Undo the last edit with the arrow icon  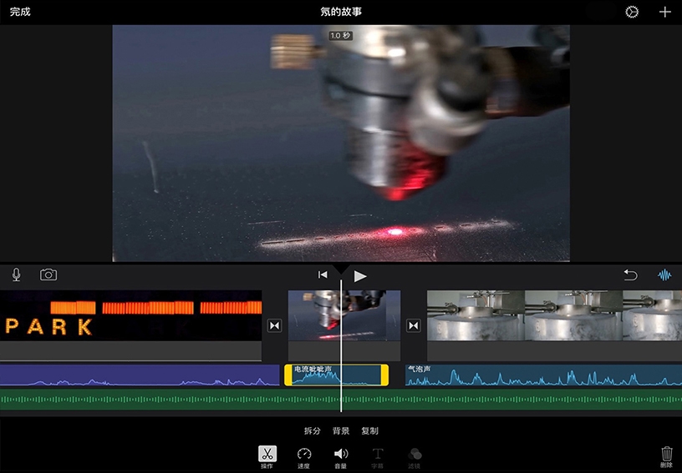click(630, 275)
